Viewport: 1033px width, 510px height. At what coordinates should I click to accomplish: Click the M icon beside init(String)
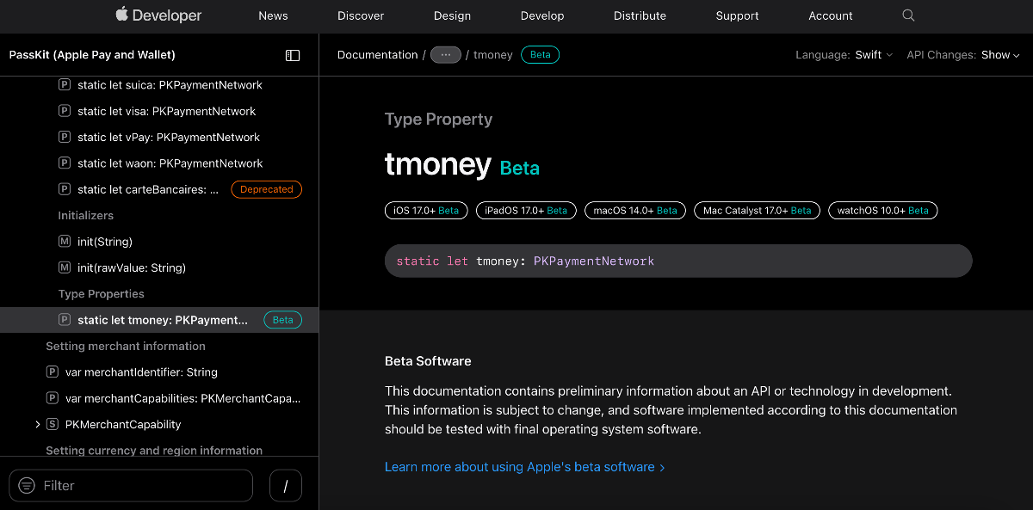click(65, 242)
